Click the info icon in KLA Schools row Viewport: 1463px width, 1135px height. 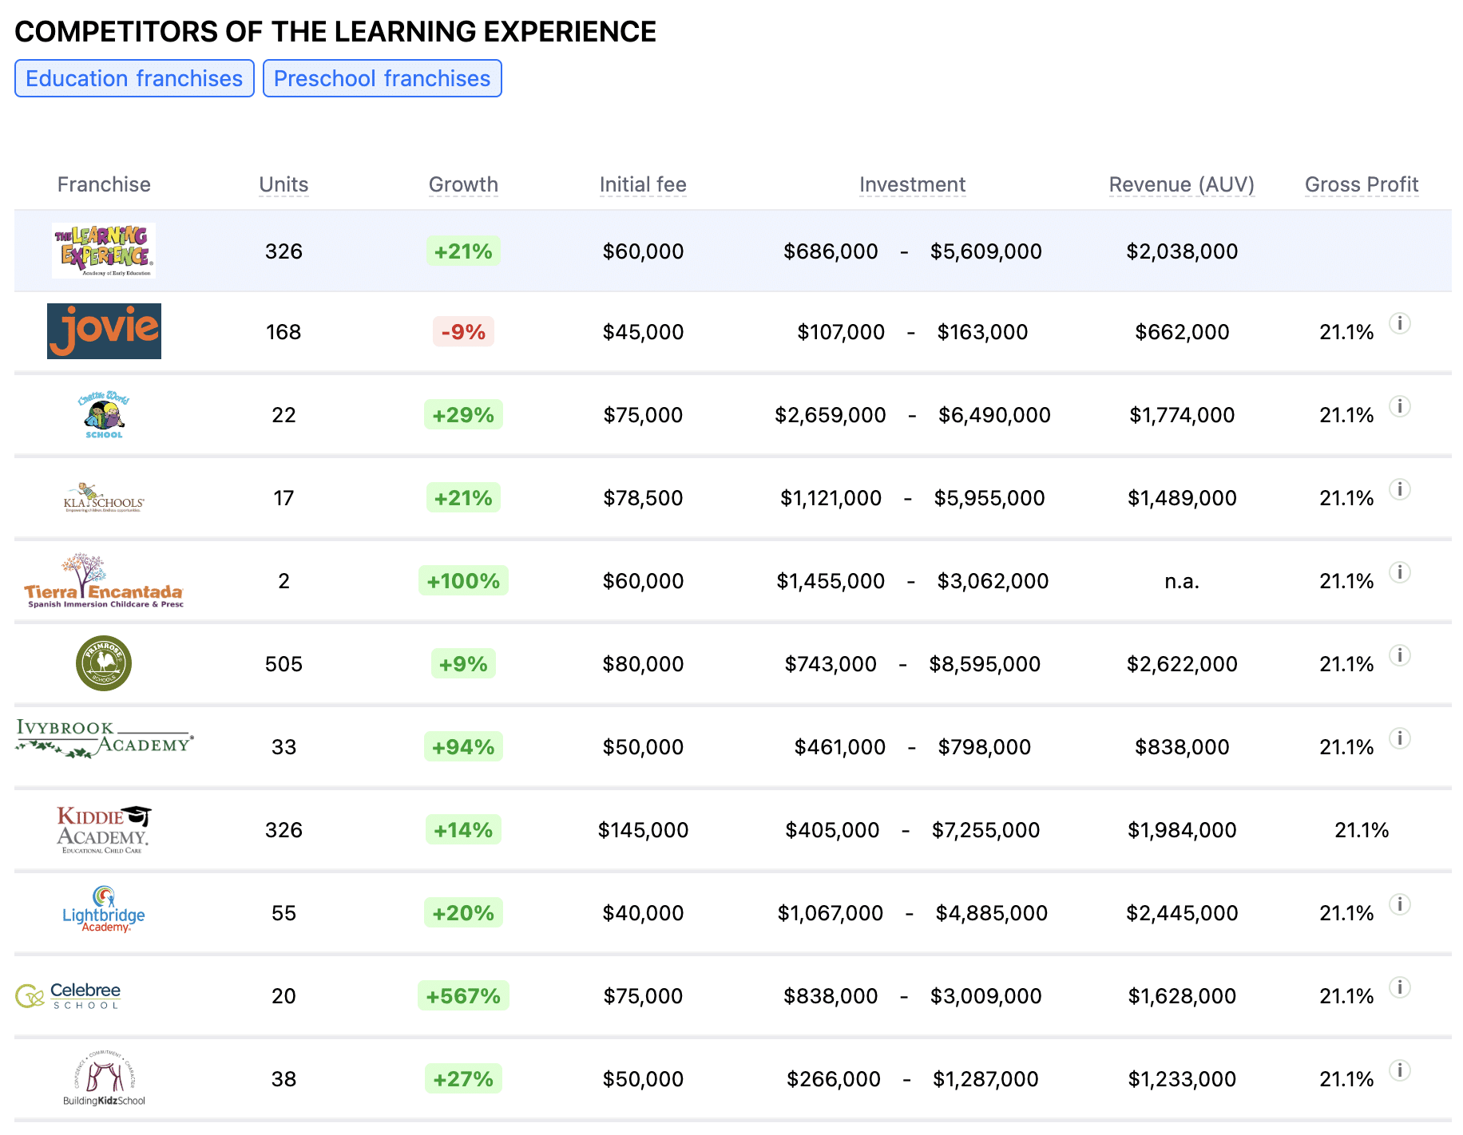[x=1399, y=489]
